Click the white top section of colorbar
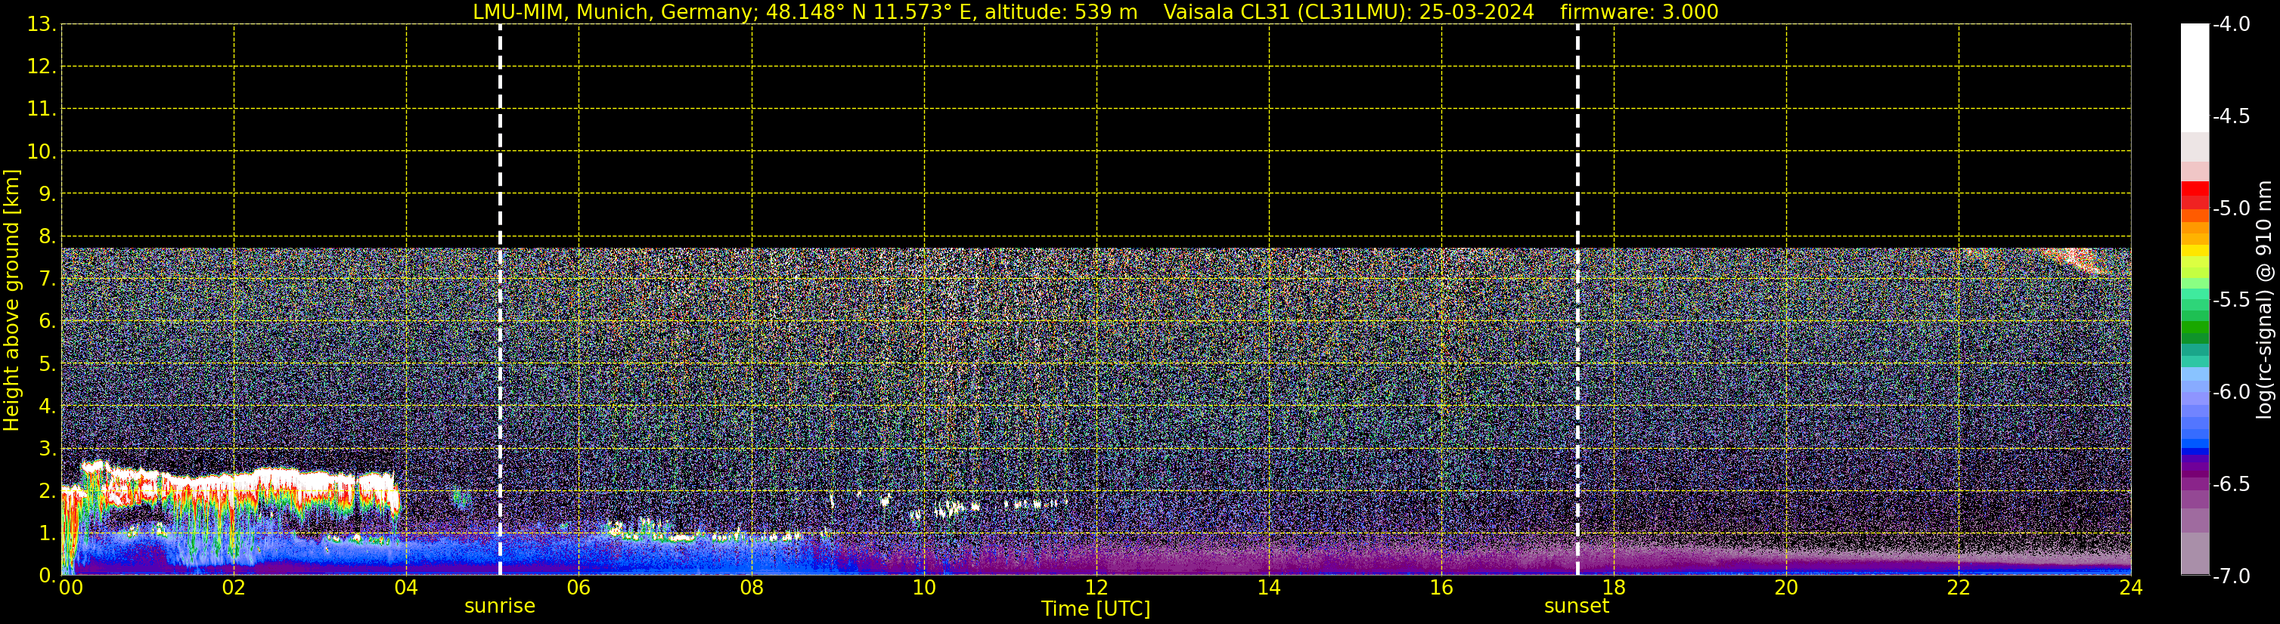Screen dimensions: 2280x624 [2194, 78]
